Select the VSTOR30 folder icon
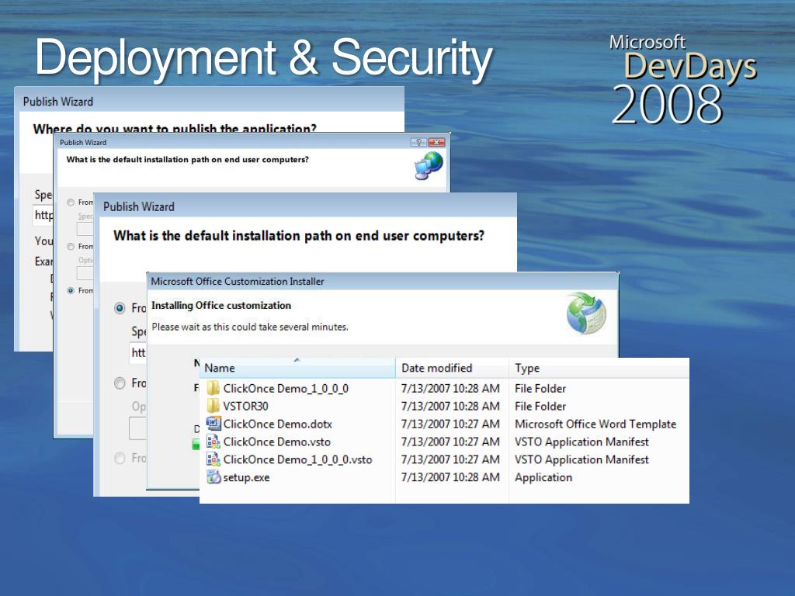 [214, 406]
